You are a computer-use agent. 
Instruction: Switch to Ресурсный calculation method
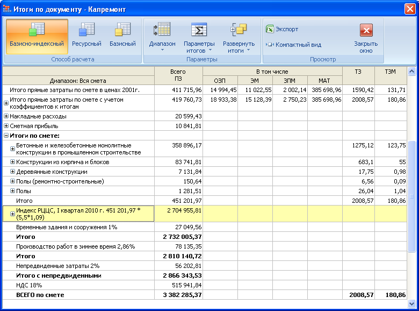point(86,36)
